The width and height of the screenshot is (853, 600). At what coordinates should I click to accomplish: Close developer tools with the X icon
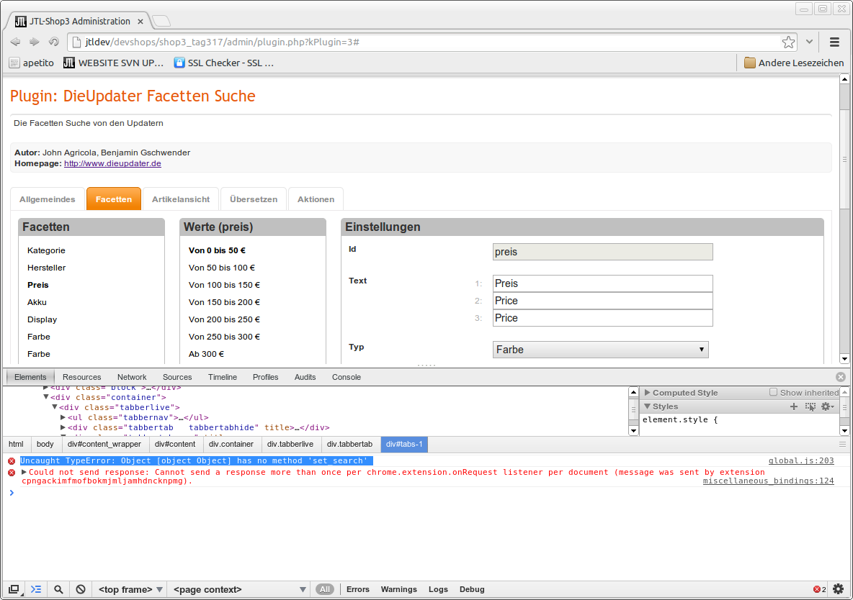[841, 377]
